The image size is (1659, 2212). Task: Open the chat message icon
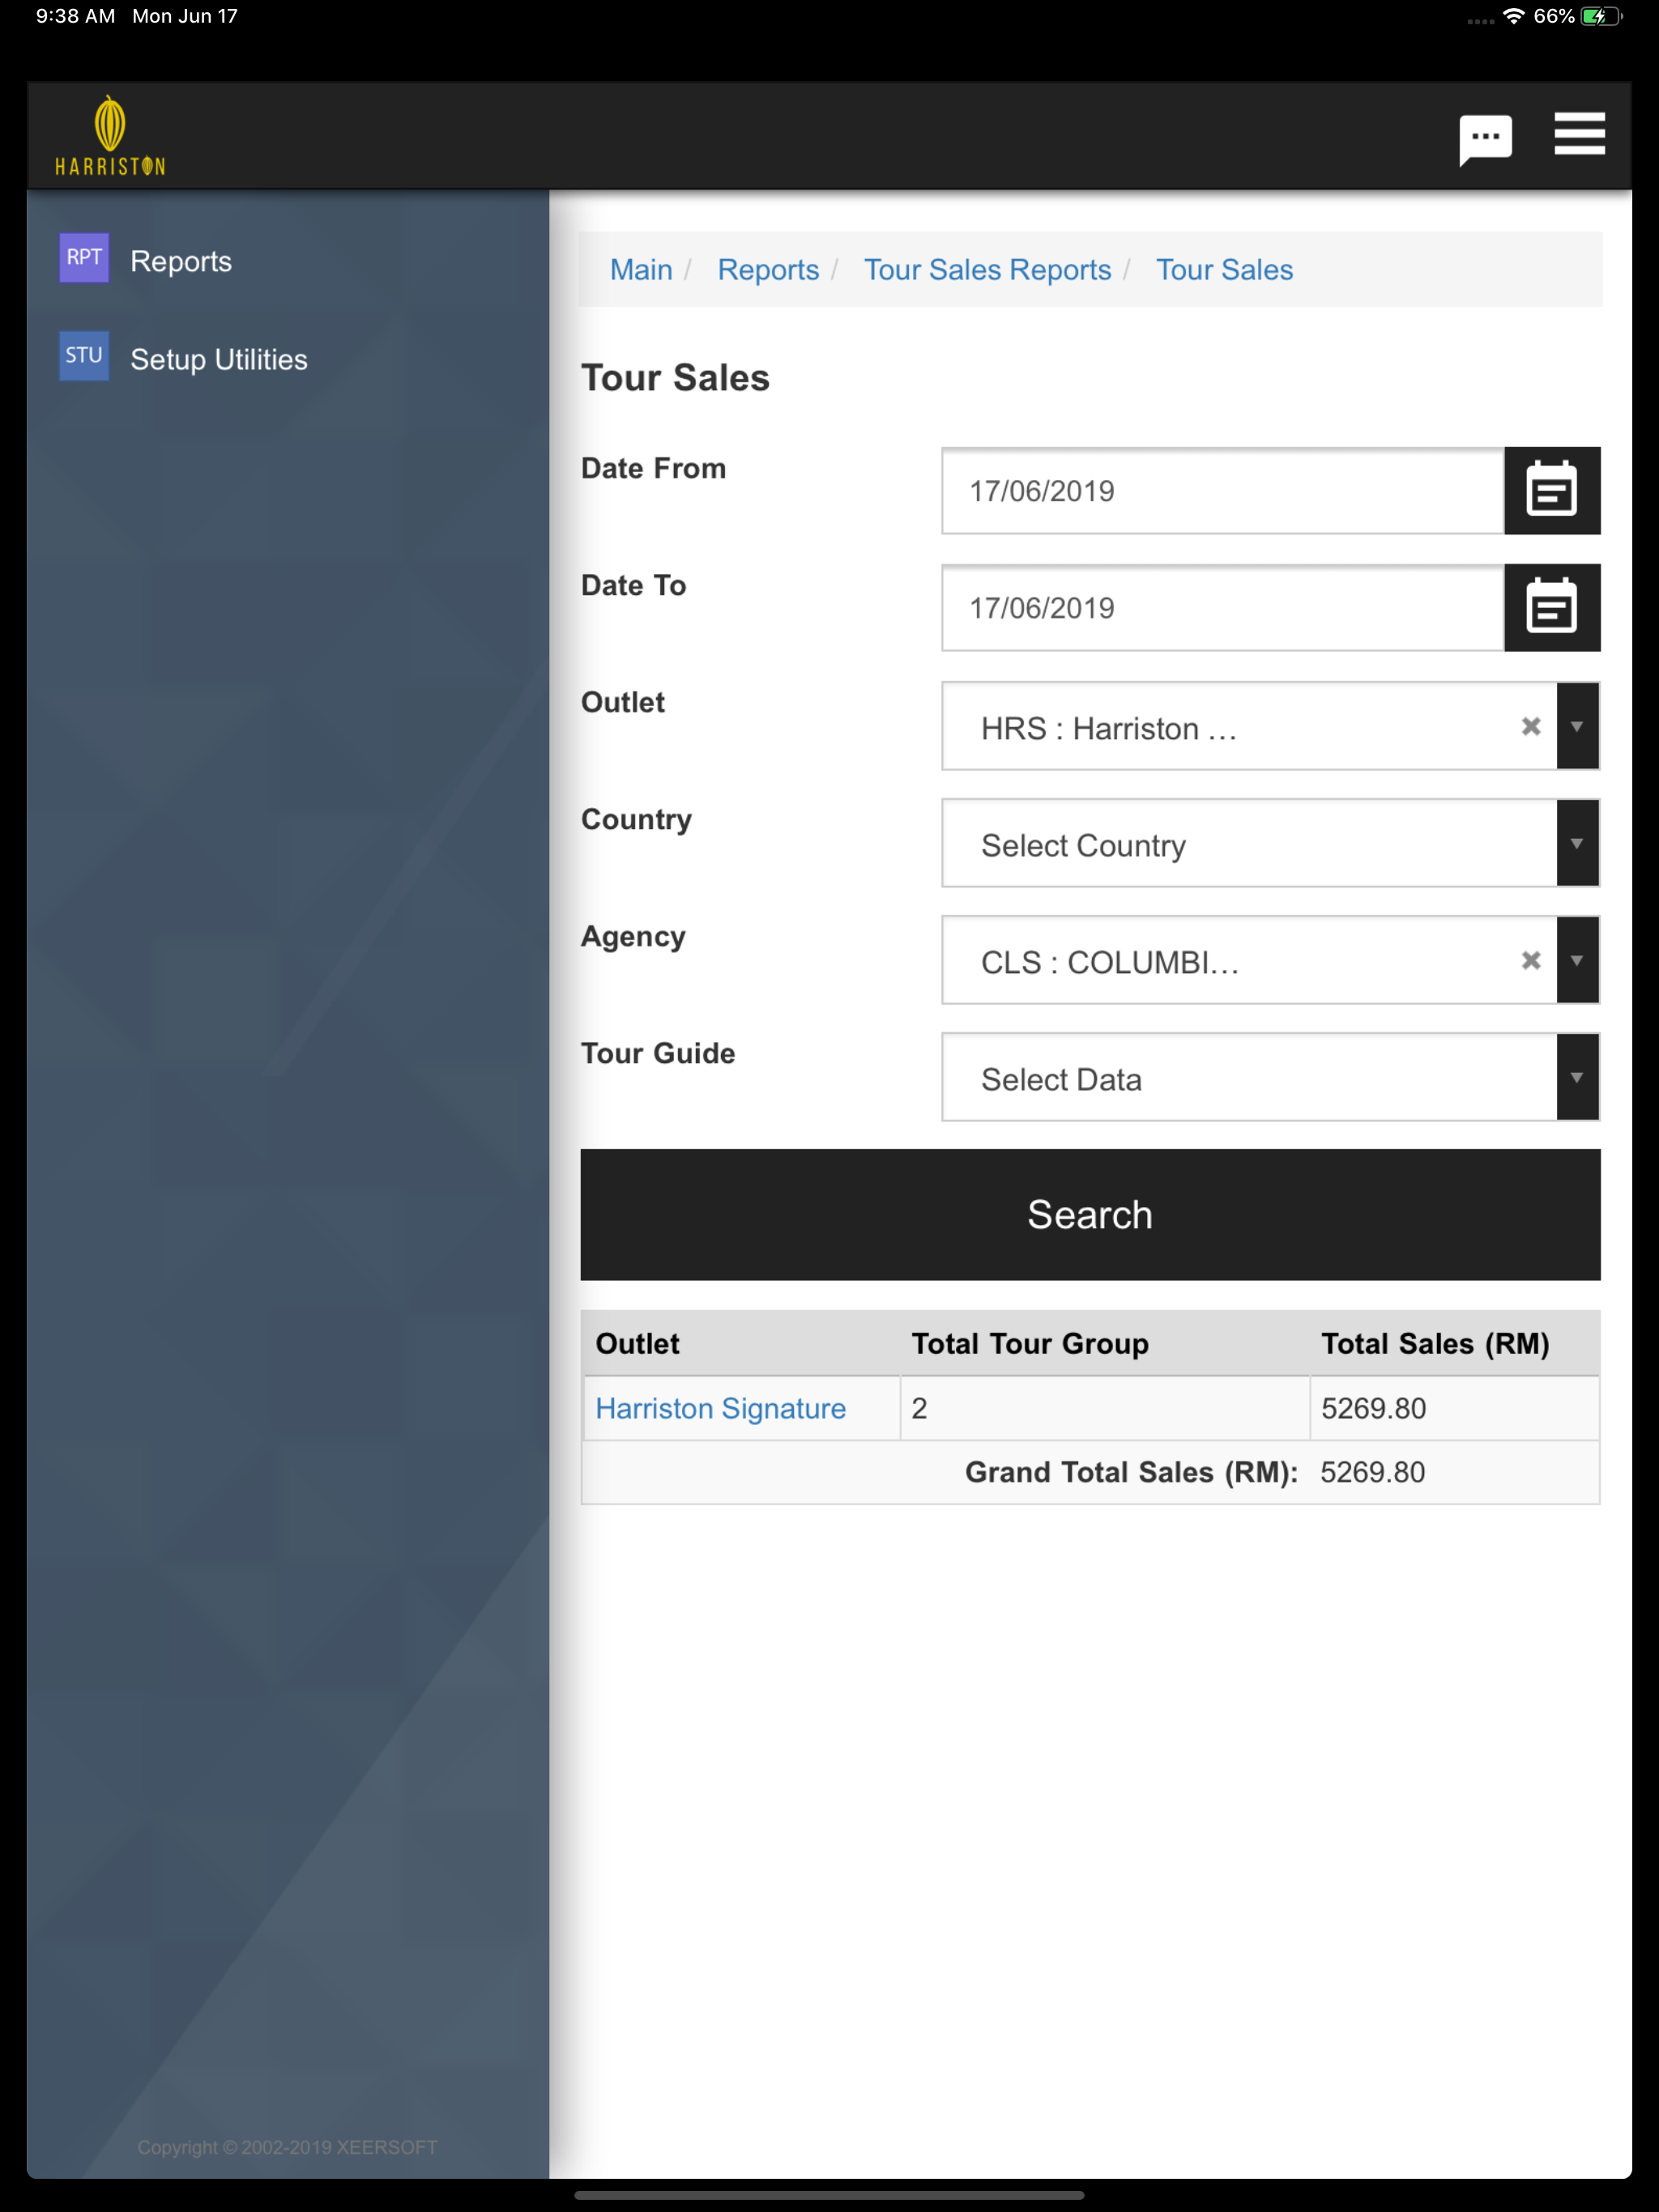point(1485,139)
